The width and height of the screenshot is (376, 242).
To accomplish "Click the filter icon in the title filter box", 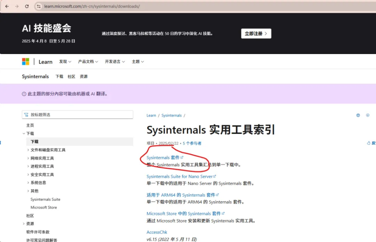I will click(x=26, y=115).
